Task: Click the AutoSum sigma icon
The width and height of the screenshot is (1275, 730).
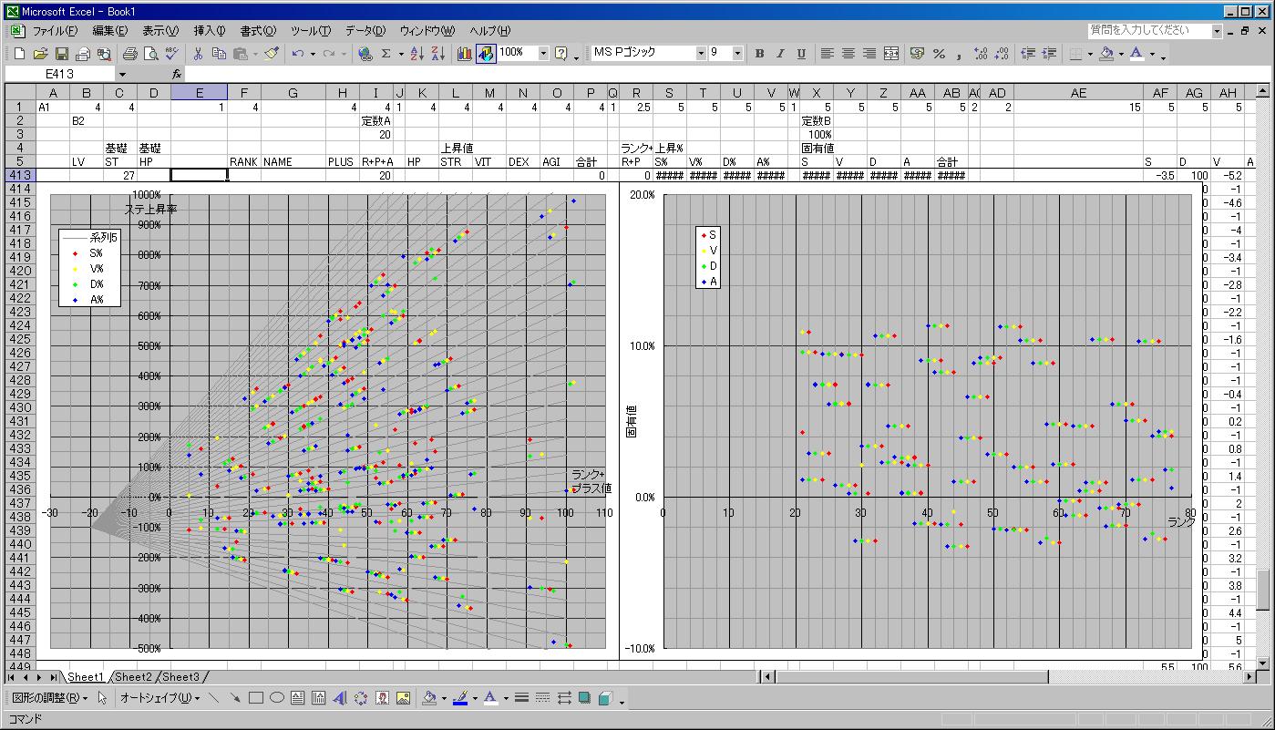Action: 386,54
